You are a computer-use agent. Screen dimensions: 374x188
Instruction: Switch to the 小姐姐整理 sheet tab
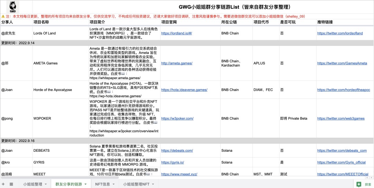point(33,184)
